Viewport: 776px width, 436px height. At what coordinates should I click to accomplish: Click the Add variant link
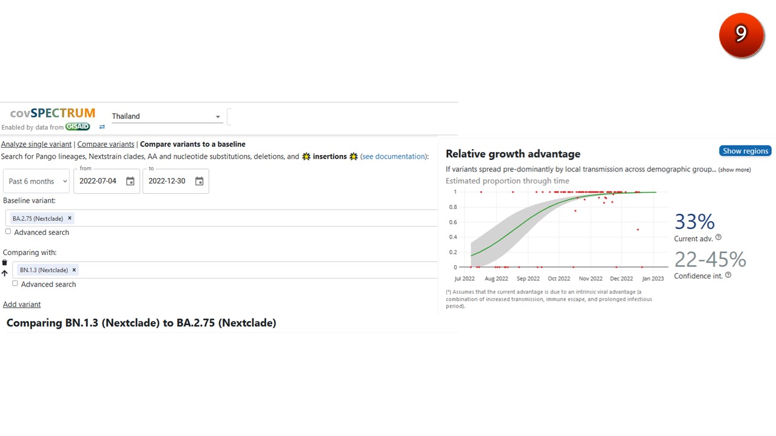[x=22, y=304]
